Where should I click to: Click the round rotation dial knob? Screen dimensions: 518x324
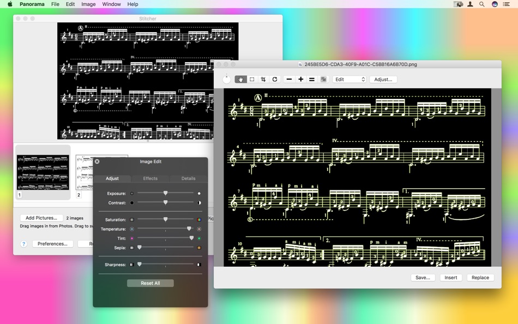pos(227,79)
